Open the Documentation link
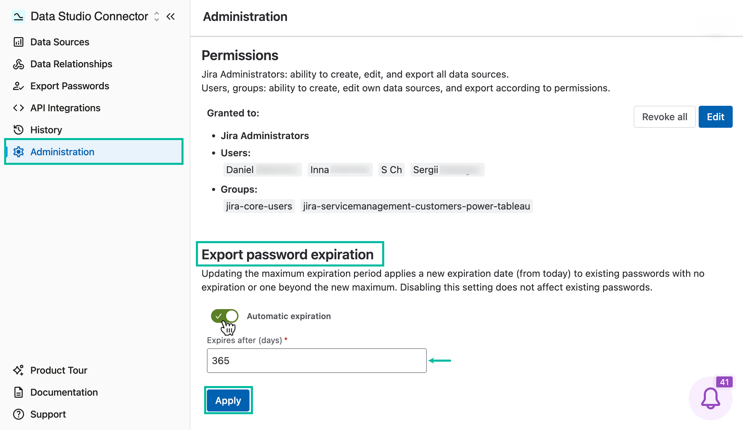Viewport: 743px width, 430px height. click(x=64, y=392)
